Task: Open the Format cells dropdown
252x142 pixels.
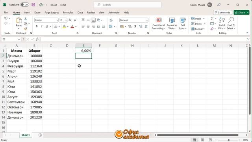Action: tap(198, 29)
